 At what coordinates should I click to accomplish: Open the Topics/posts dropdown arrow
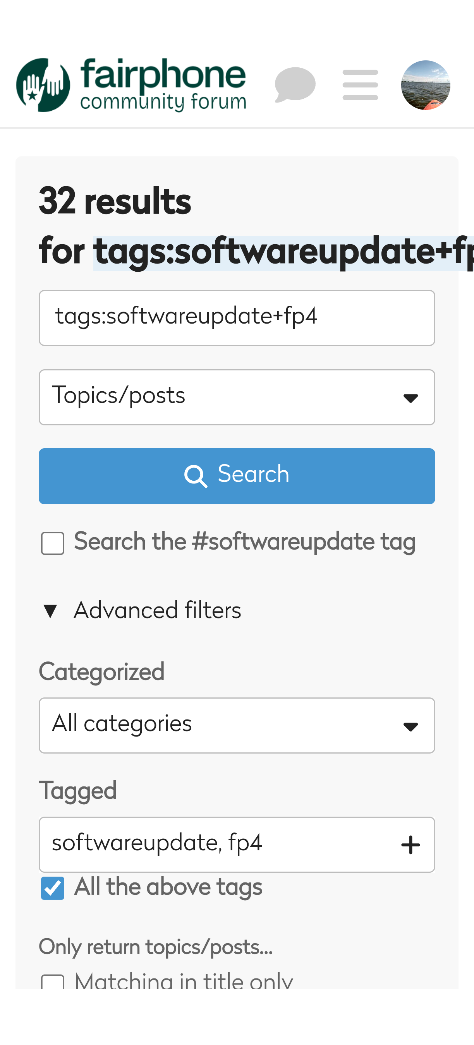pos(410,398)
